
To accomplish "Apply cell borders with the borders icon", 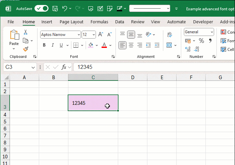I will tap(76, 45).
